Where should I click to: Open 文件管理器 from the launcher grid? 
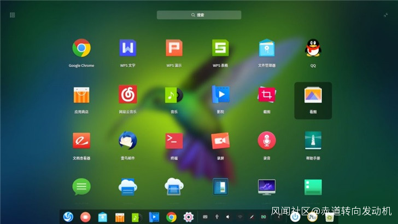[267, 48]
